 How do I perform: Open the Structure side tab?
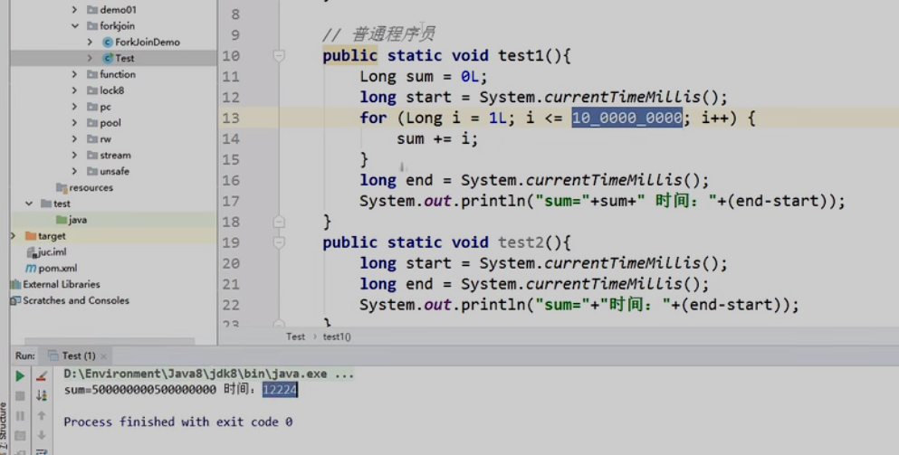click(x=4, y=427)
